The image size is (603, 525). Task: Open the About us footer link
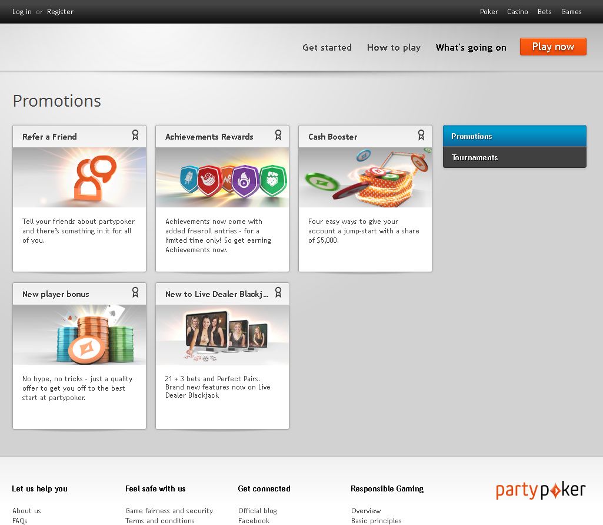(x=26, y=511)
